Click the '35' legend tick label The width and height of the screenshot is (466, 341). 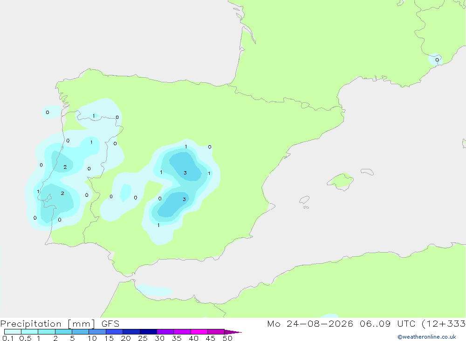coord(177,338)
